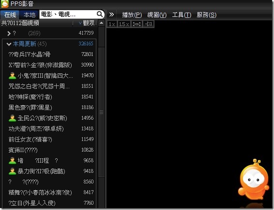The height and width of the screenshot is (210, 274).
Task: Click viewer count 18186
Action: (87, 107)
